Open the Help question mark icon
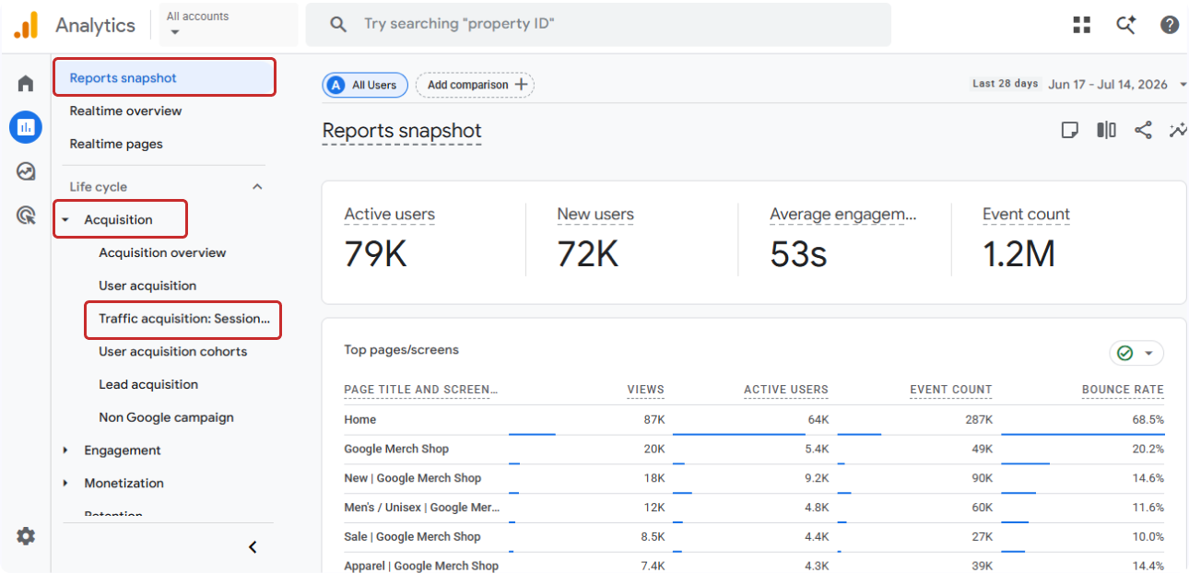Screen dimensions: 1189x573 point(1170,25)
